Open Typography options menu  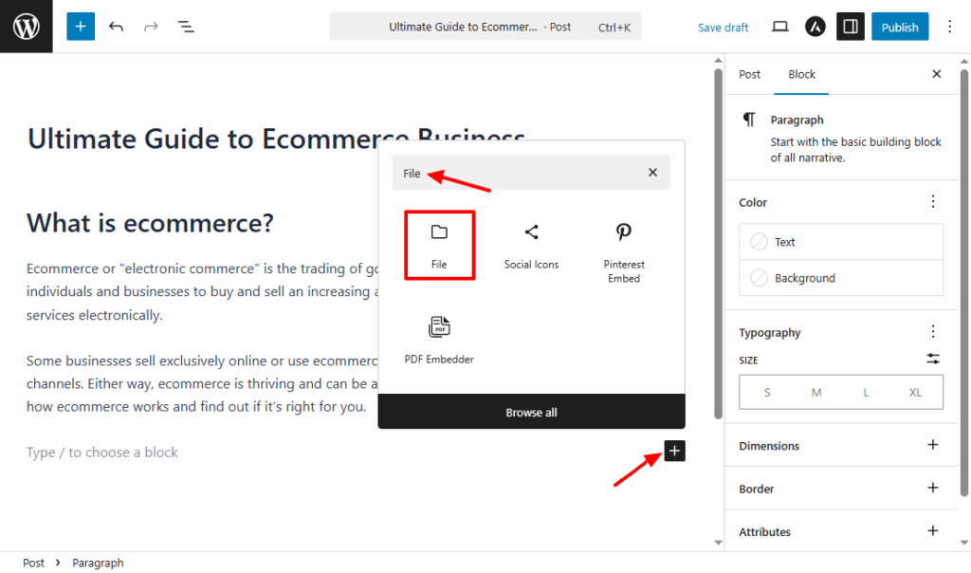[933, 331]
